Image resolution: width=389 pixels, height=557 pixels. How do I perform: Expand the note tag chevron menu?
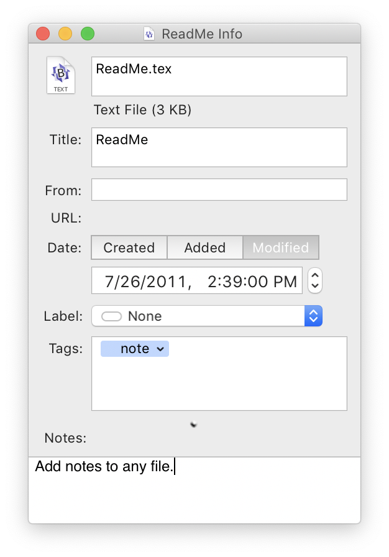coord(160,349)
